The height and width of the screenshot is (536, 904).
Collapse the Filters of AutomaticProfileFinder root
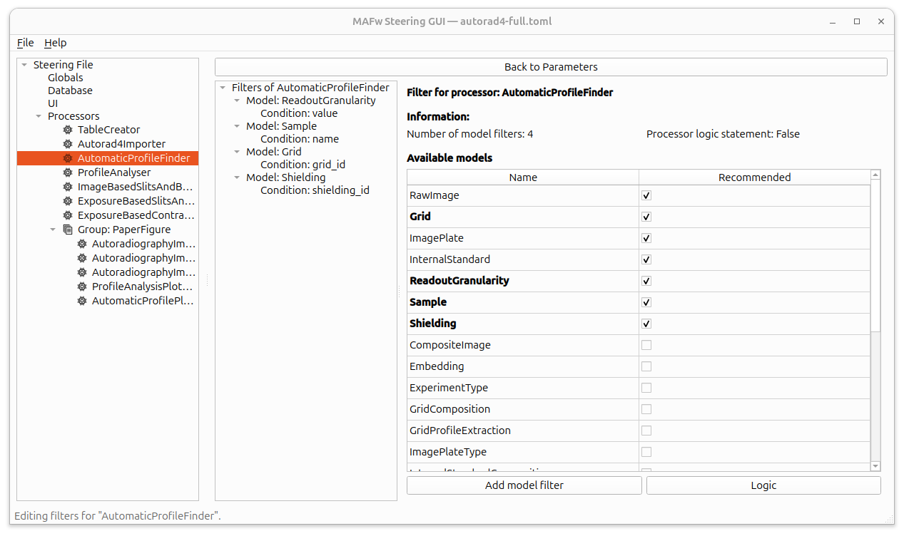point(222,87)
